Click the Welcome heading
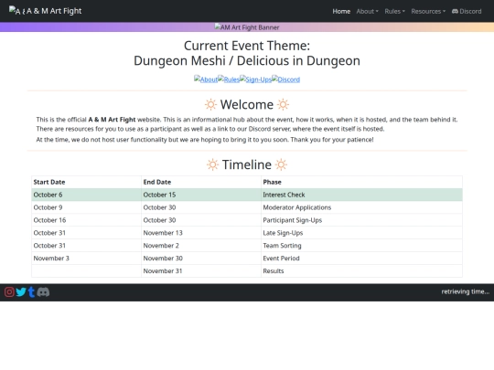Viewport: 494px width, 370px height. tap(247, 104)
